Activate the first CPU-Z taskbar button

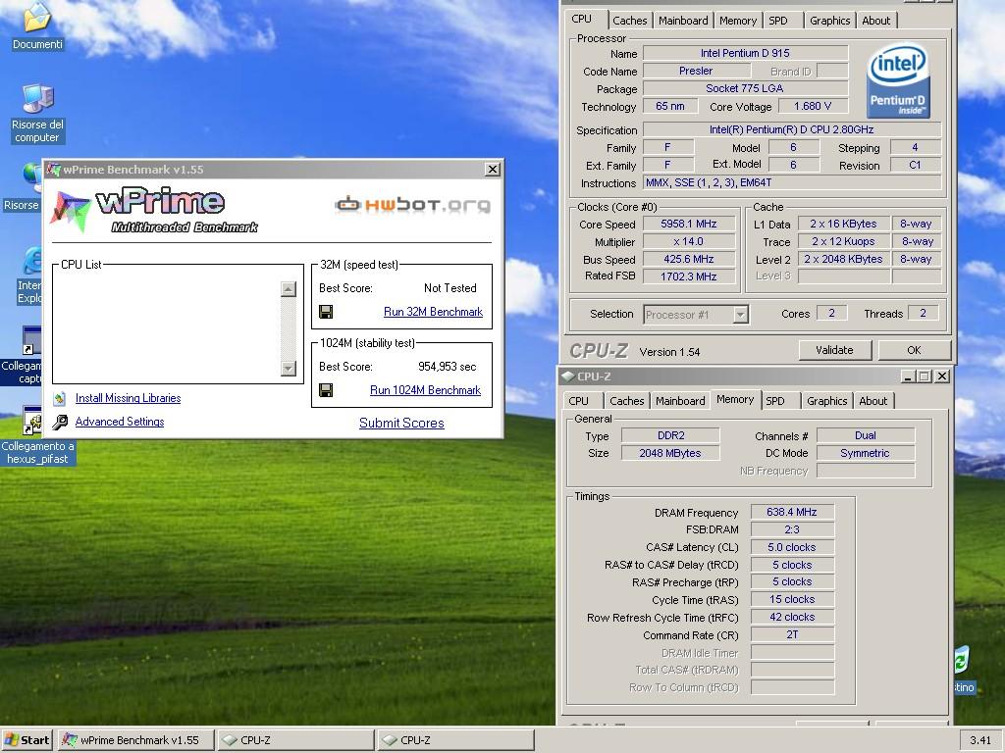(x=296, y=740)
